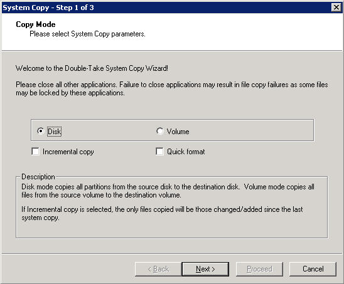Click the Please select System Copy parameters subtitle
Viewport: 344px width, 284px height.
87,34
